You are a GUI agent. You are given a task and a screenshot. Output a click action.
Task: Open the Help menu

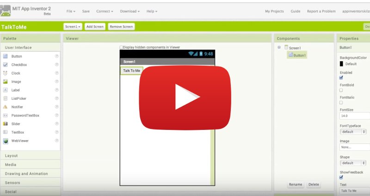(152, 11)
